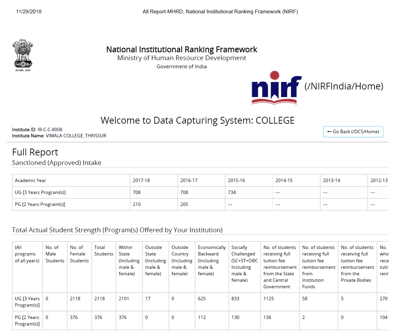The height and width of the screenshot is (333, 395).
Task: Click the UG intake value 734
Action: [x=232, y=192]
